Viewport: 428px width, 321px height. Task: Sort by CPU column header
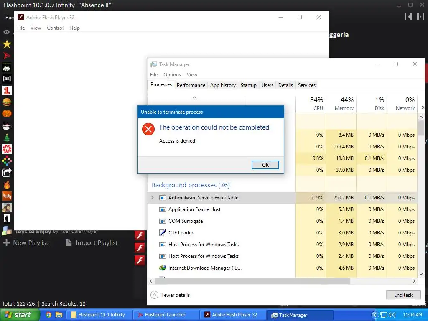311,104
